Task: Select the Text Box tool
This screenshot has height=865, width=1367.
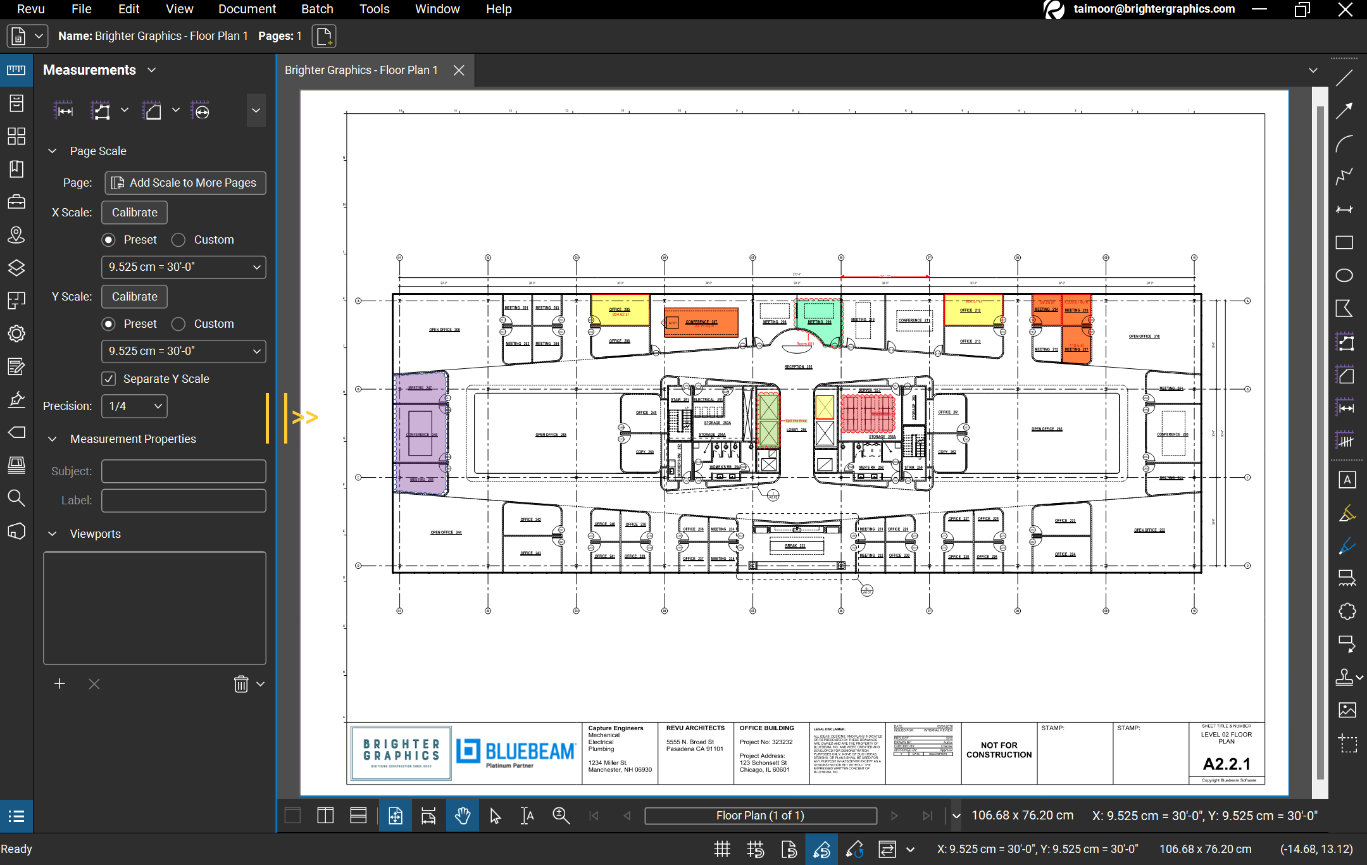Action: (x=1347, y=480)
